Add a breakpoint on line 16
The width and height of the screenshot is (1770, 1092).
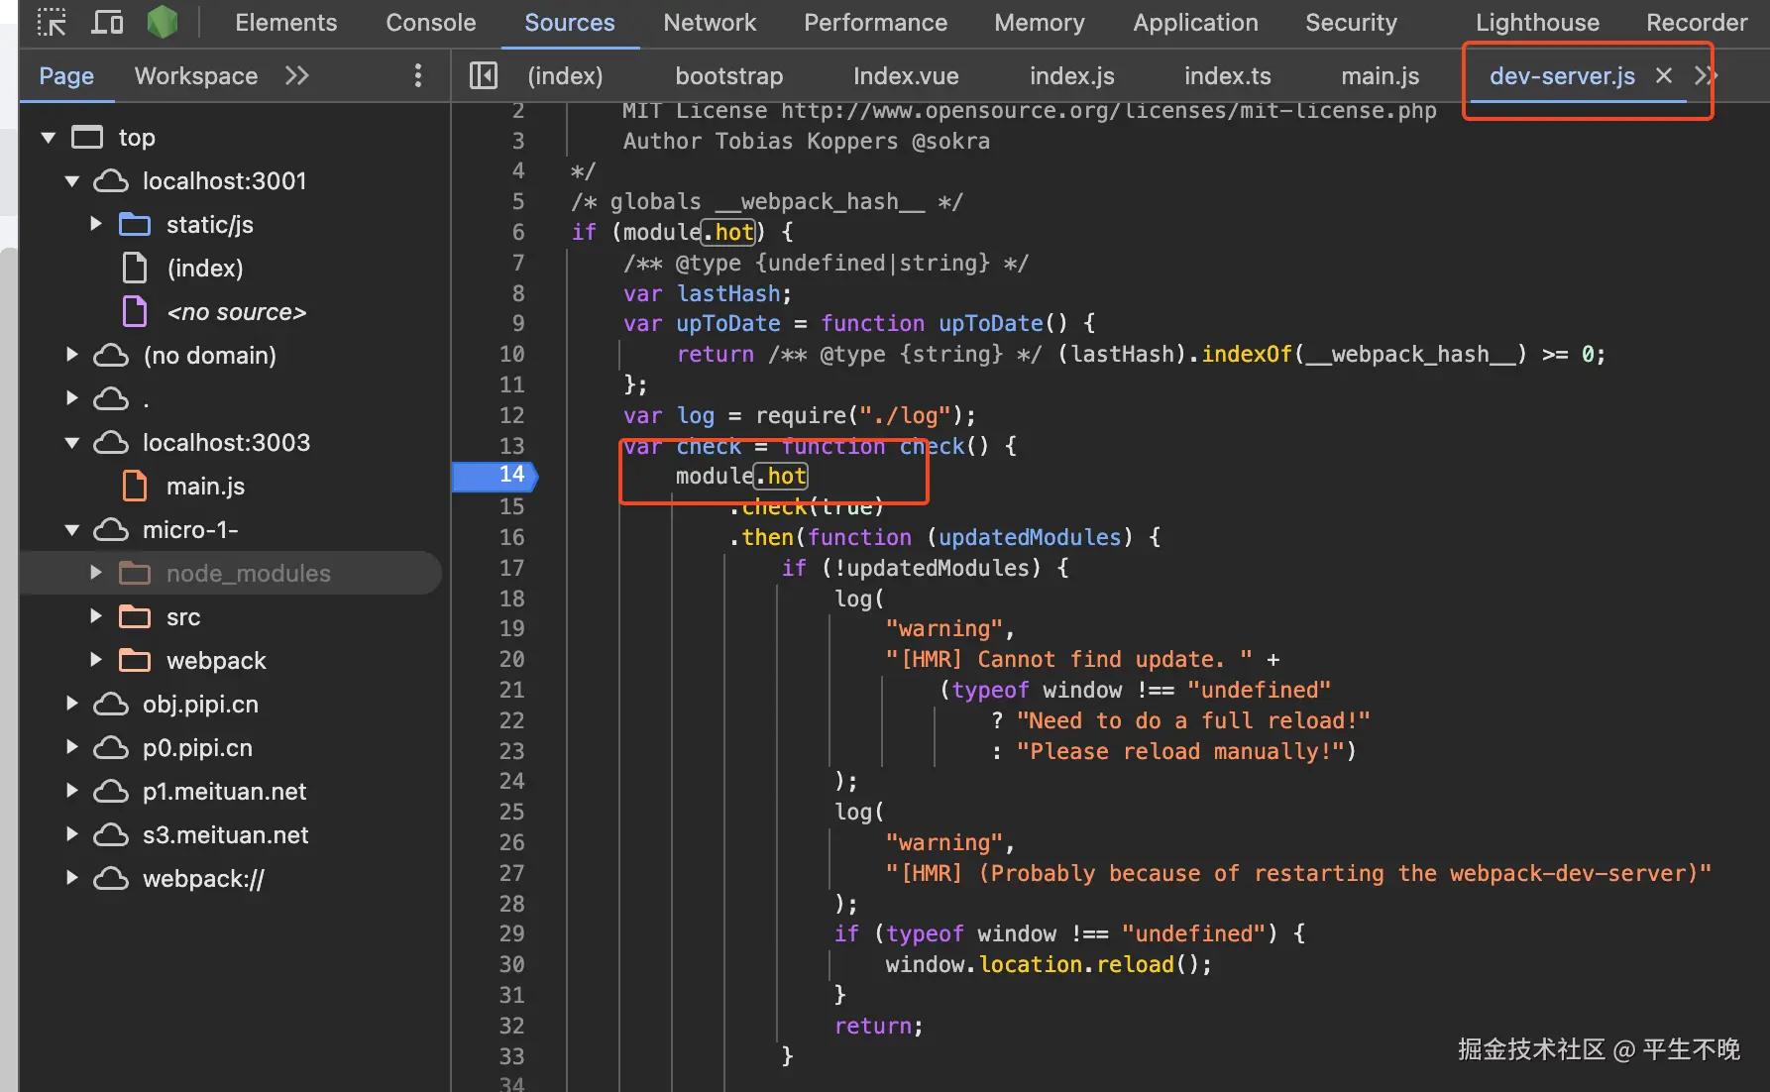(511, 537)
